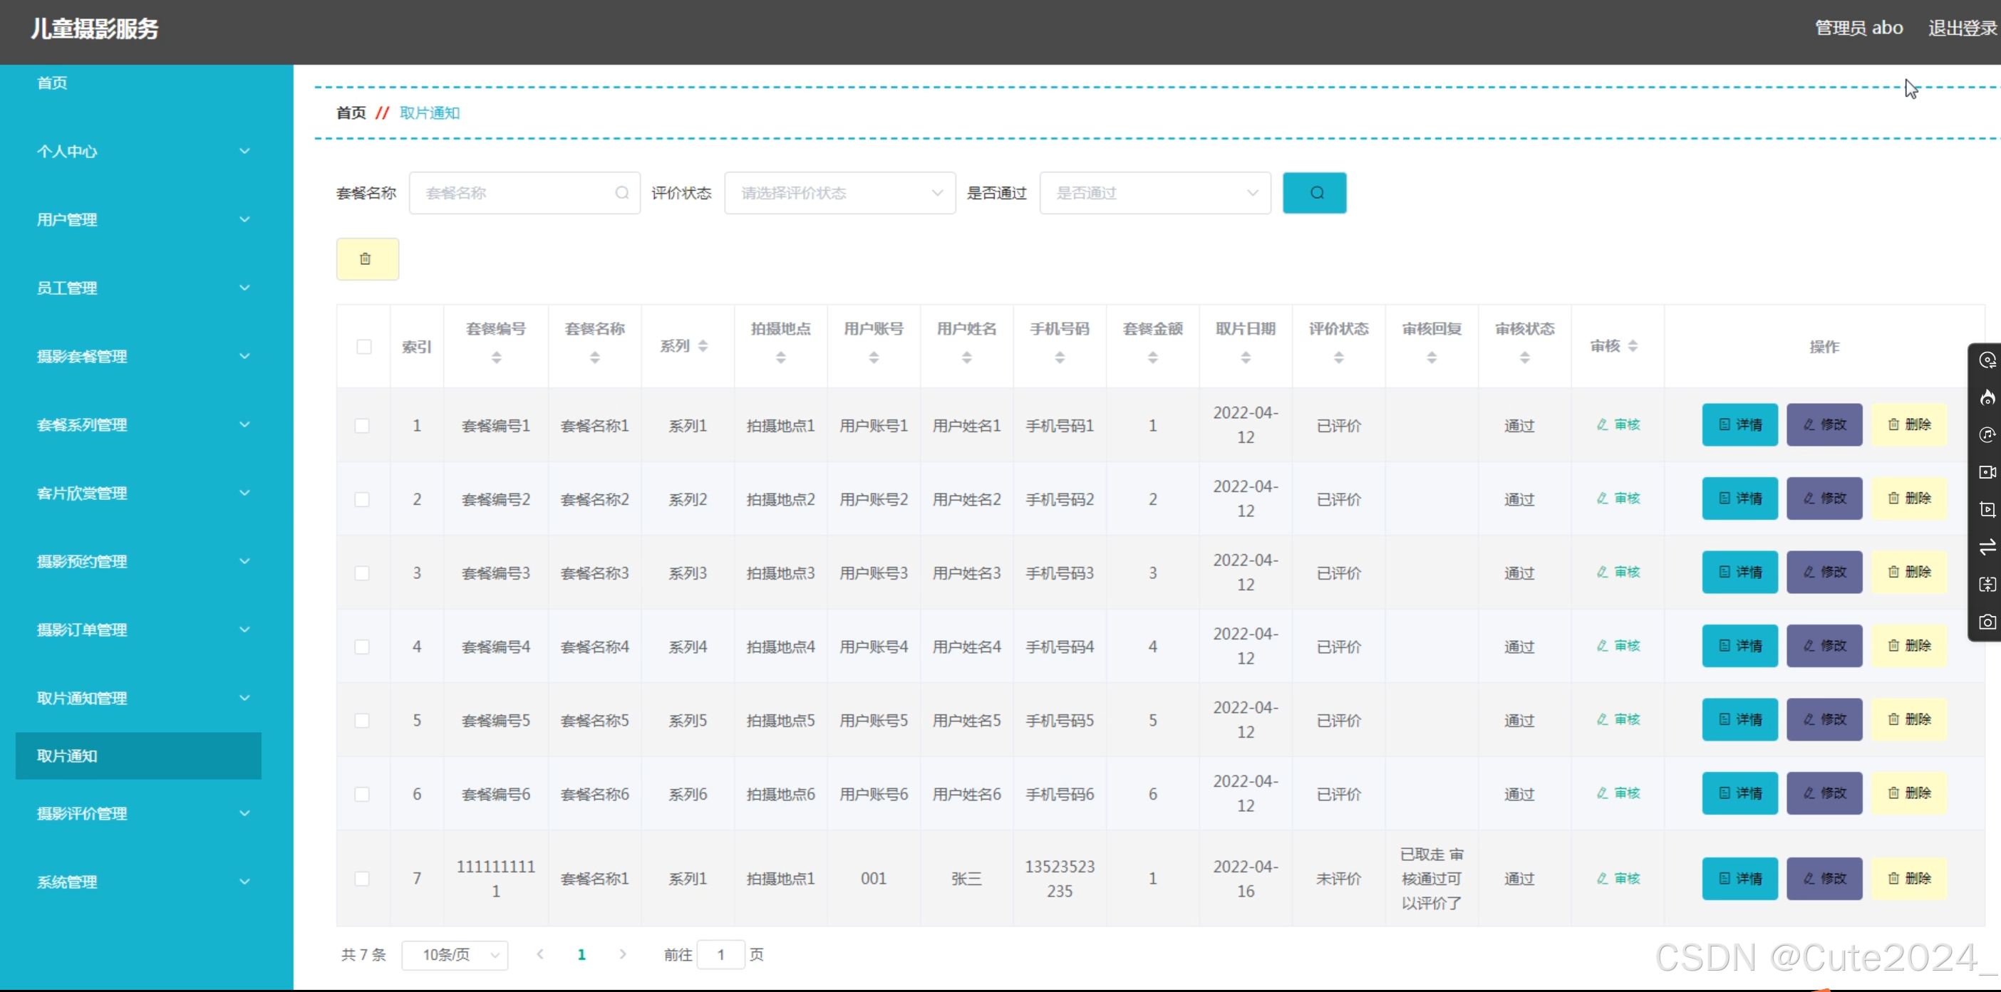Click the camera screenshot icon in side toolbar

[x=1987, y=622]
